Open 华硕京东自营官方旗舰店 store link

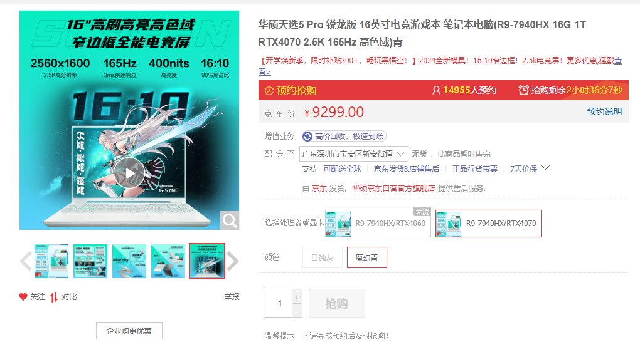click(x=393, y=189)
